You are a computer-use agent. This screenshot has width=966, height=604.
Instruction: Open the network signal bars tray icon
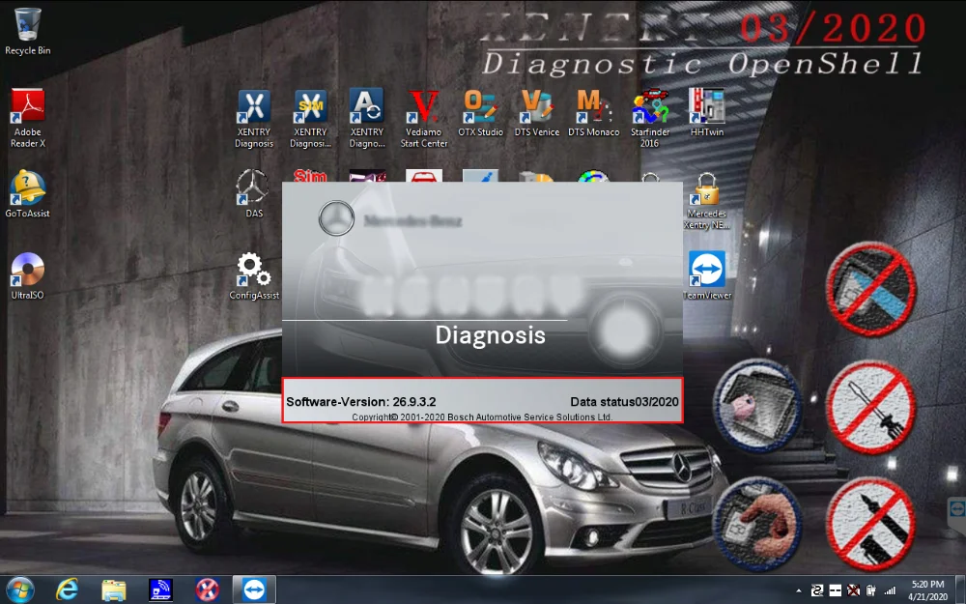(889, 591)
